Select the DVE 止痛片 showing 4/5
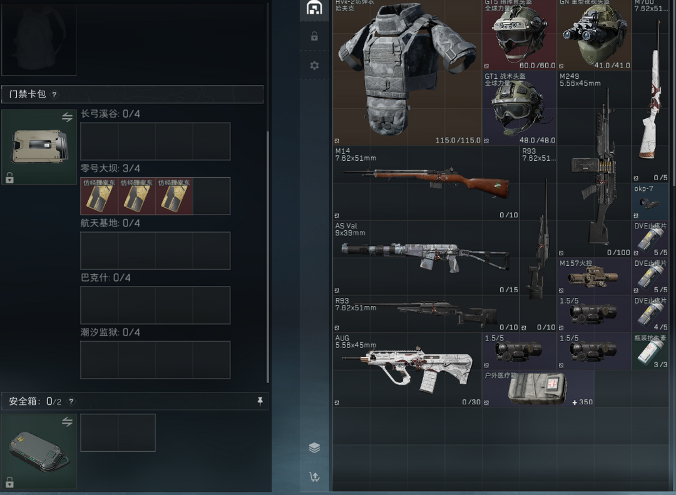This screenshot has width=676, height=495. pyautogui.click(x=650, y=314)
